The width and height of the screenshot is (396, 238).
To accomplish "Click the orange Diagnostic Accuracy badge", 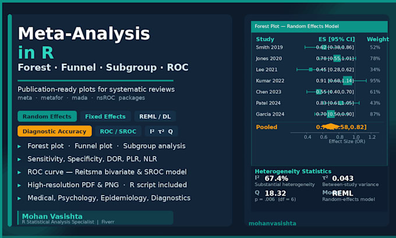I will point(55,132).
